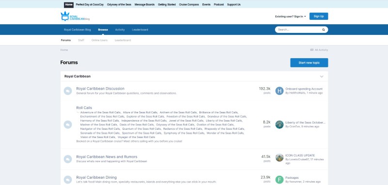
Task: Select the Activity nav tab
Action: click(120, 30)
